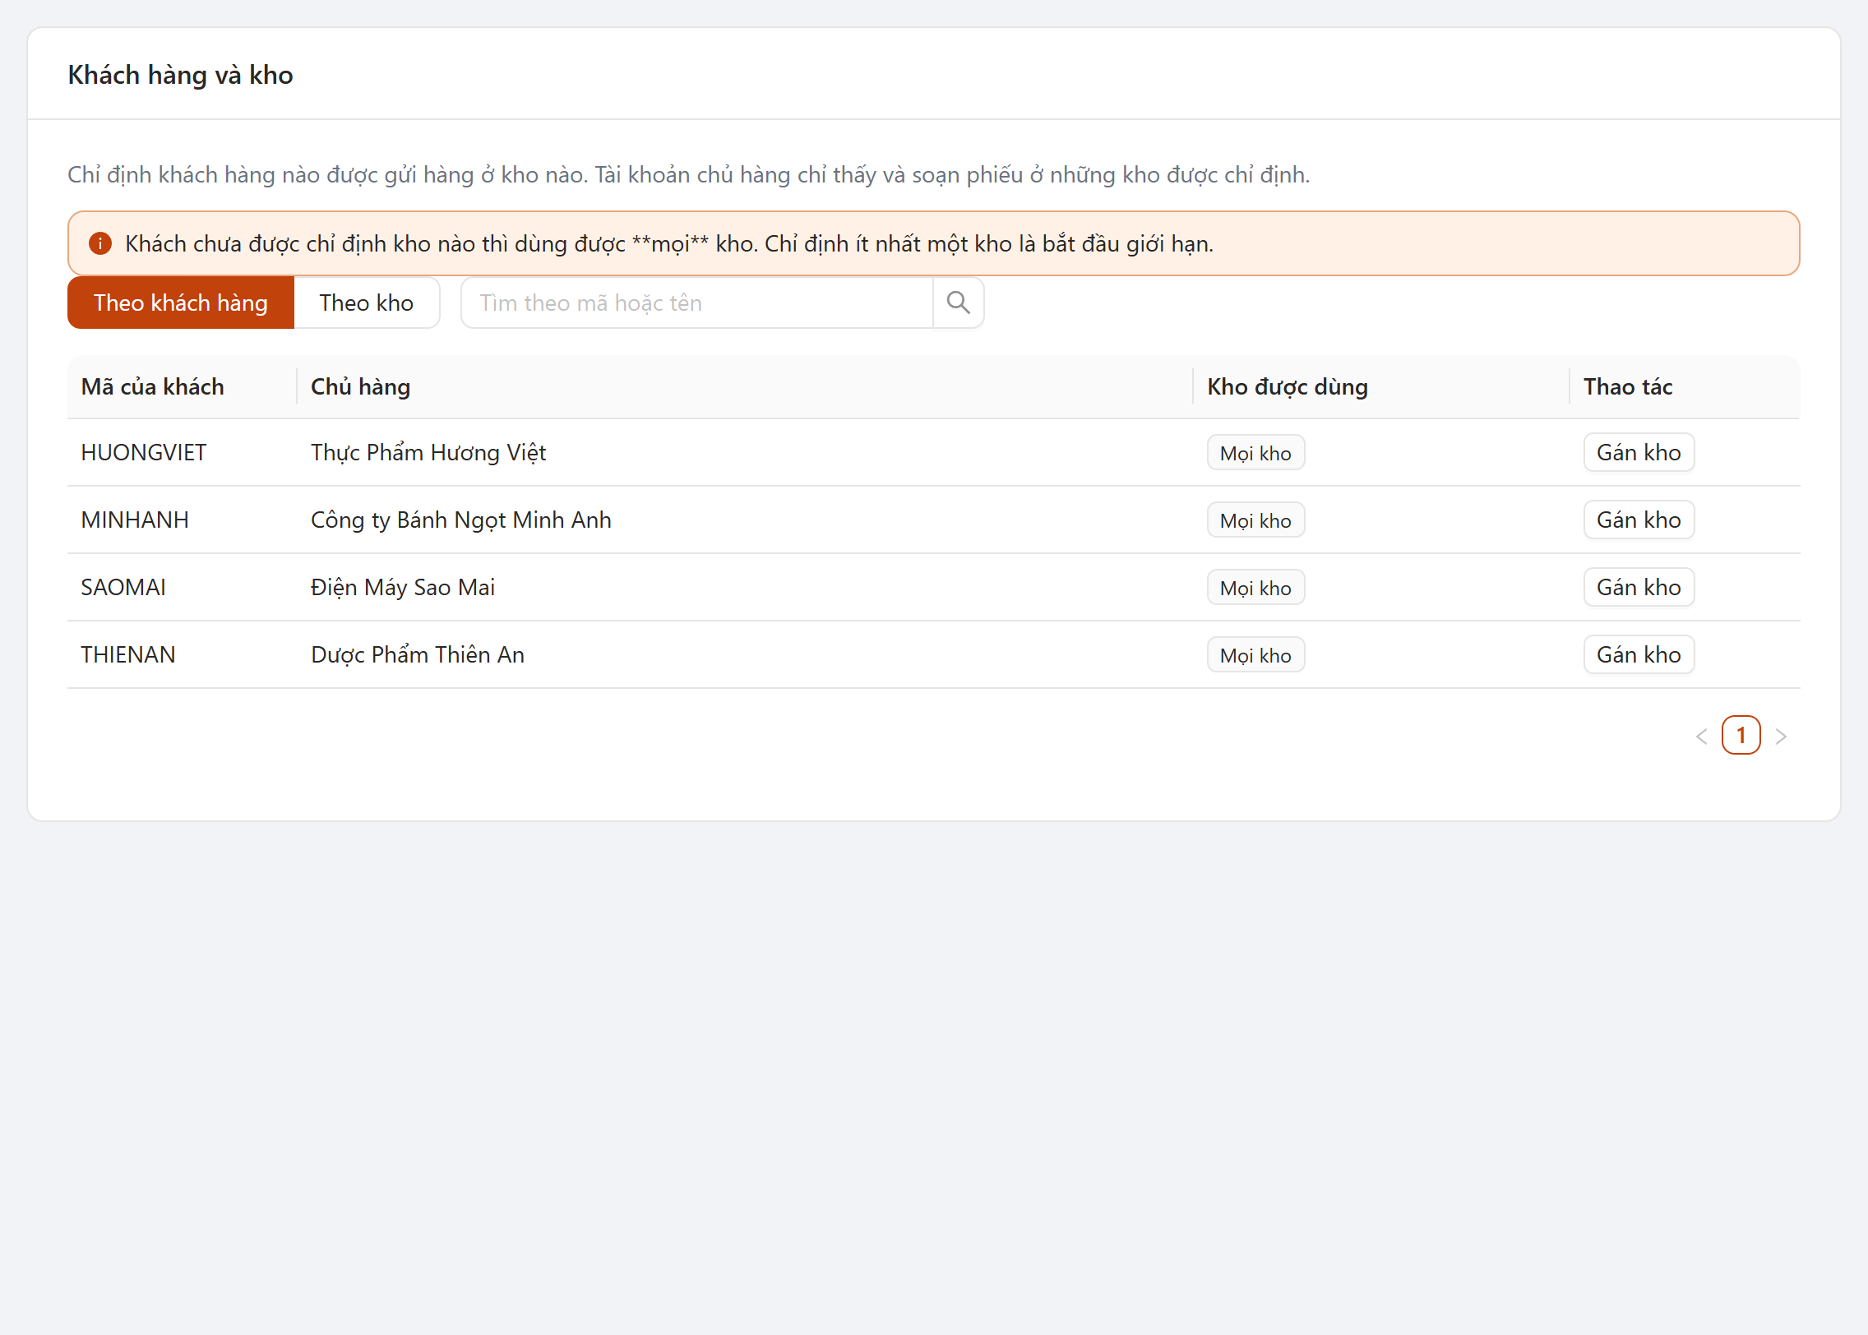Click Dược Phẩm Thiên An owner name
The height and width of the screenshot is (1335, 1868).
418,654
